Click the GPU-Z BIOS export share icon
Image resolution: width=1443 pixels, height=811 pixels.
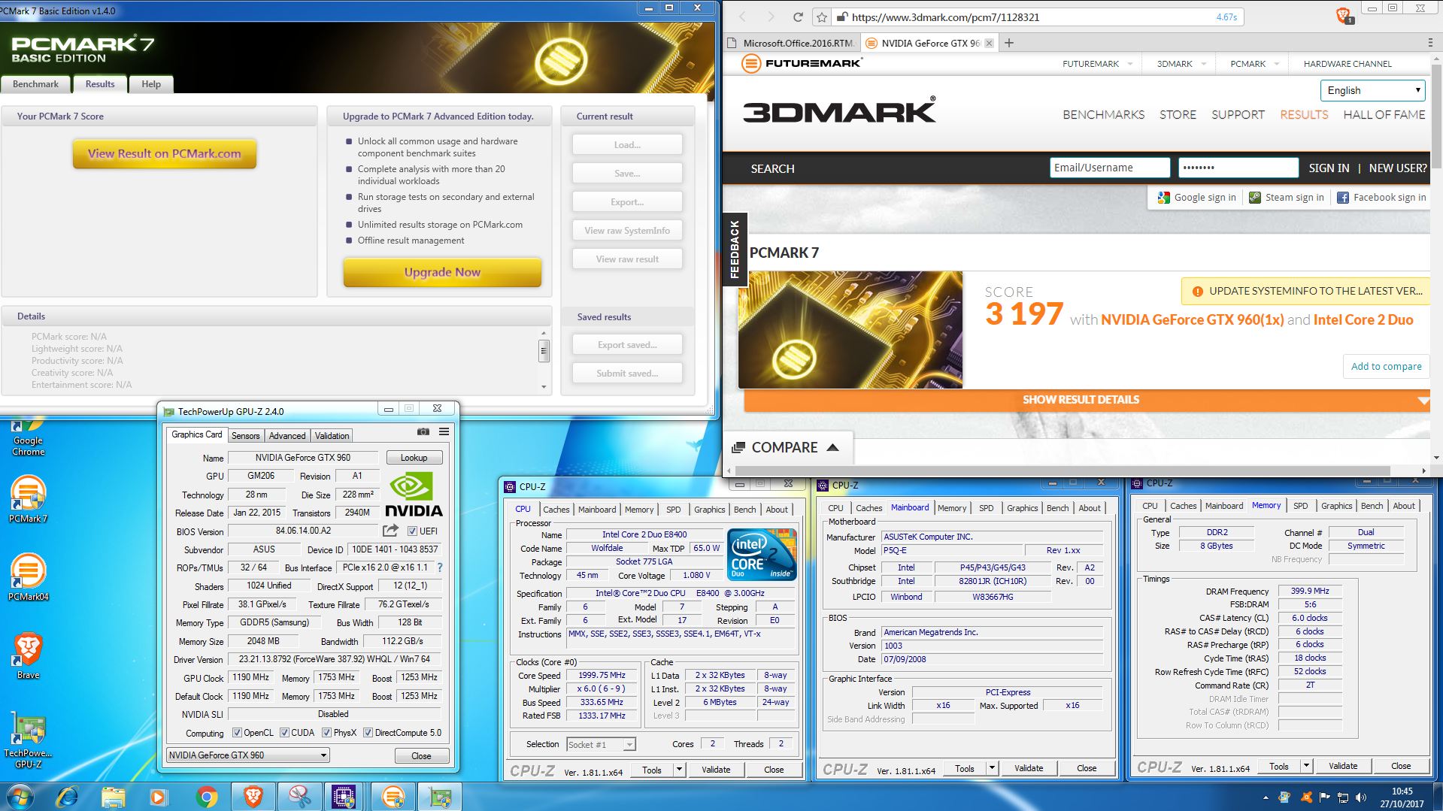[390, 531]
